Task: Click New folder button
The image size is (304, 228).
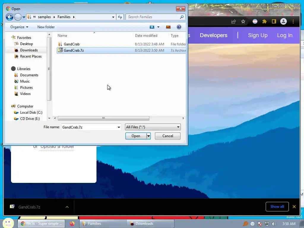Action: pyautogui.click(x=46, y=27)
